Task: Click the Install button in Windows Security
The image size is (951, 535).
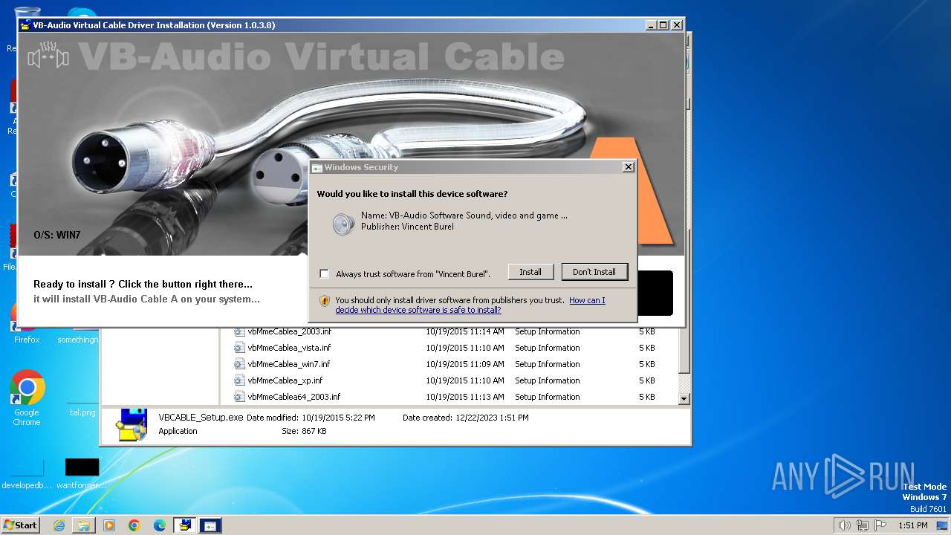Action: (530, 272)
